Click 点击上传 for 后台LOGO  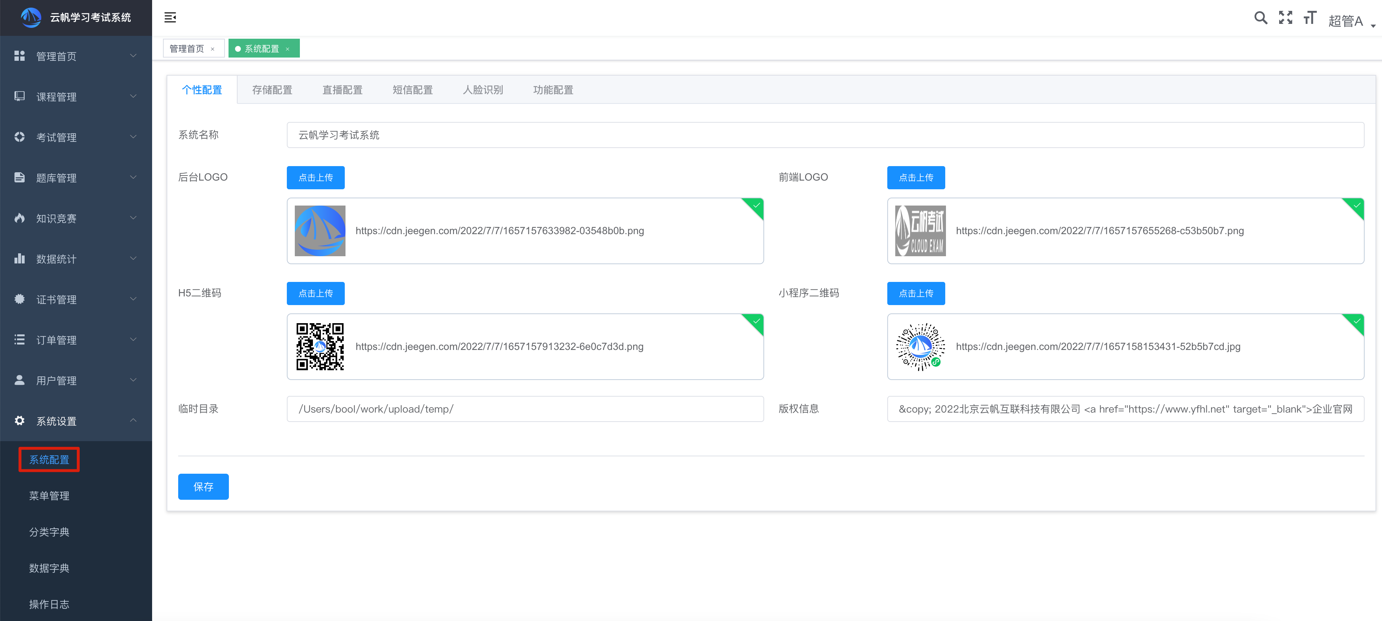click(315, 177)
